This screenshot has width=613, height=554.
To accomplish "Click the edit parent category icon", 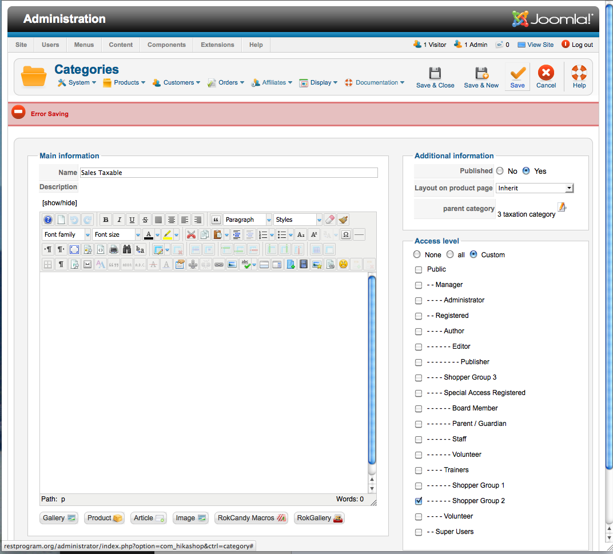I will coord(562,207).
